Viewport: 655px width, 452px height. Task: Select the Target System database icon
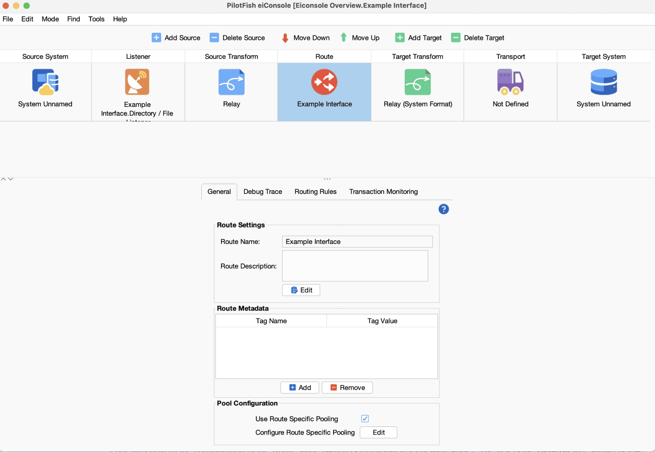point(604,82)
